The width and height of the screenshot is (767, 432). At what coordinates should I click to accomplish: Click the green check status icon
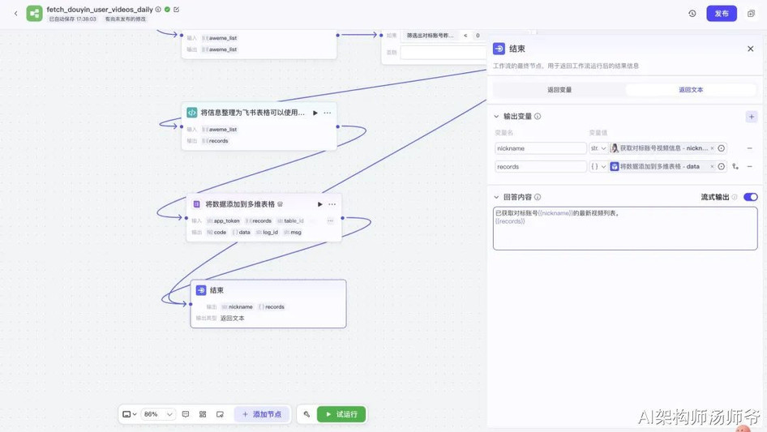point(167,9)
